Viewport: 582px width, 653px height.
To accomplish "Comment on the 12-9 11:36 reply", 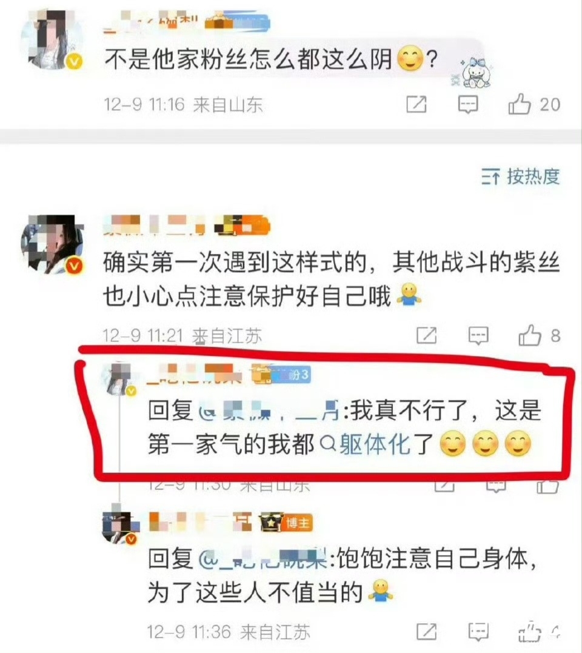I will pyautogui.click(x=478, y=631).
